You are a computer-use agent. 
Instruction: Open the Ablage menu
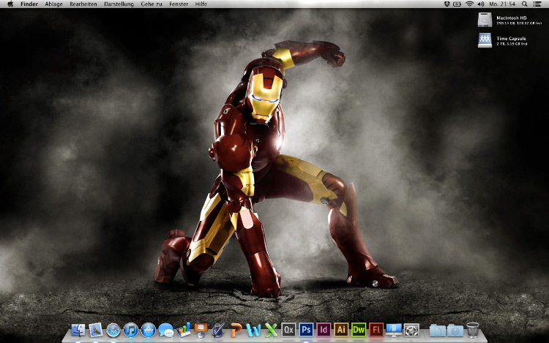point(53,4)
